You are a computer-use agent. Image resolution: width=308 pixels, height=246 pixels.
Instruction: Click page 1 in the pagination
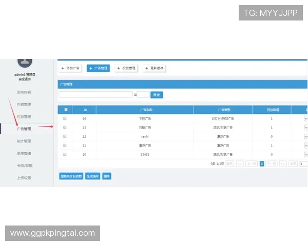pos(261,163)
